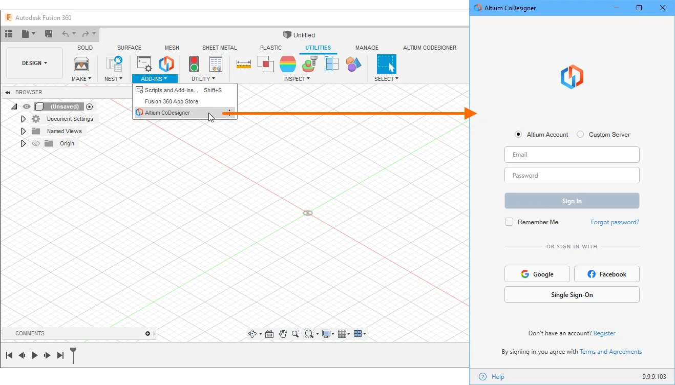Select the Interference tool

[x=265, y=64]
